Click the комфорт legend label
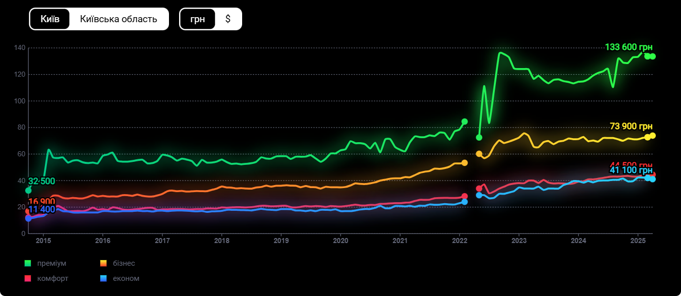The height and width of the screenshot is (296, 681). [52, 278]
